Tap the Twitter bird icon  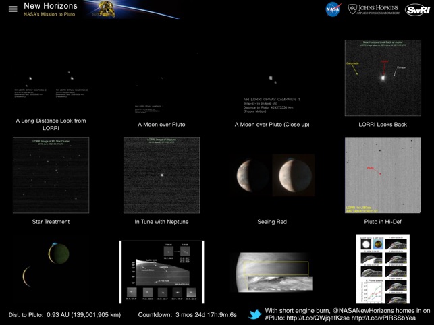click(x=255, y=314)
